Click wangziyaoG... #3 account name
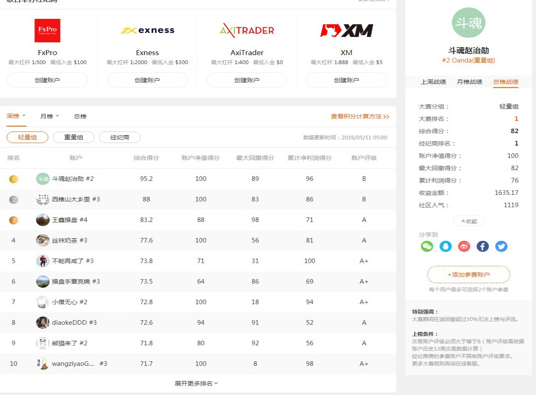536x395 pixels. [79, 364]
